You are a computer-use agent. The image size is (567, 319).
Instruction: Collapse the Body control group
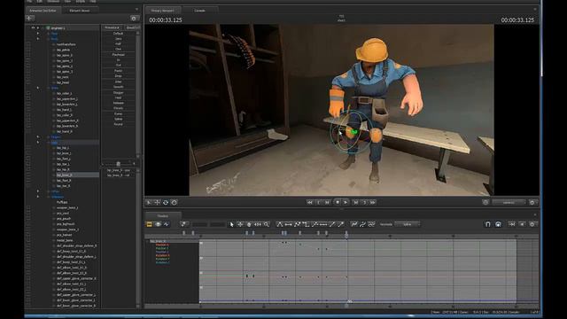click(x=38, y=39)
